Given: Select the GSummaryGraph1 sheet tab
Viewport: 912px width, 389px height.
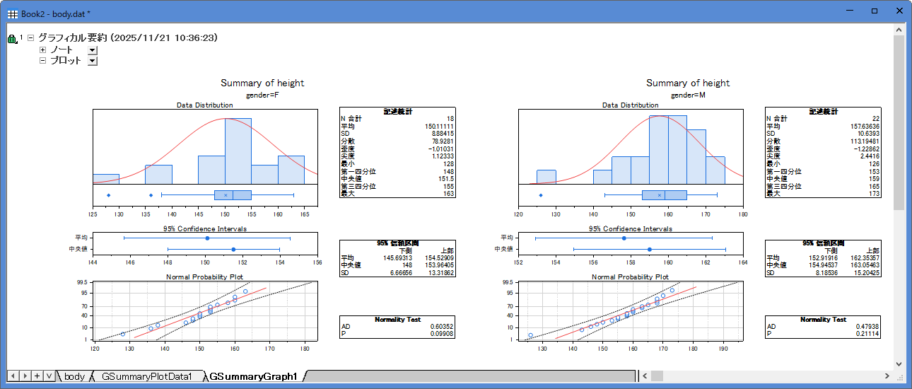Looking at the screenshot, I should (253, 376).
